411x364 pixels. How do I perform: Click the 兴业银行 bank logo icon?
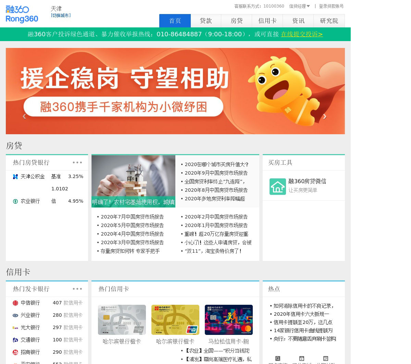[15, 315]
